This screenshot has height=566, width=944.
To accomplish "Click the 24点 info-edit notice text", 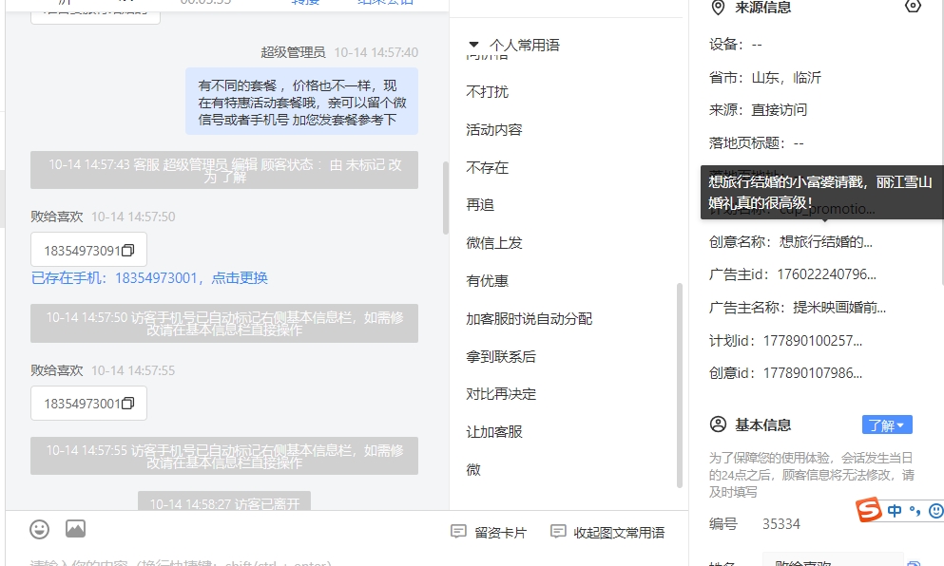I will [x=812, y=475].
